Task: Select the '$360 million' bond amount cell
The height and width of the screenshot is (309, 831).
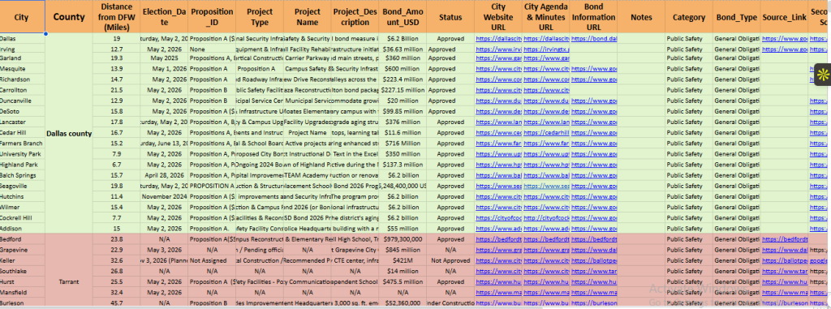Action: tap(403, 58)
